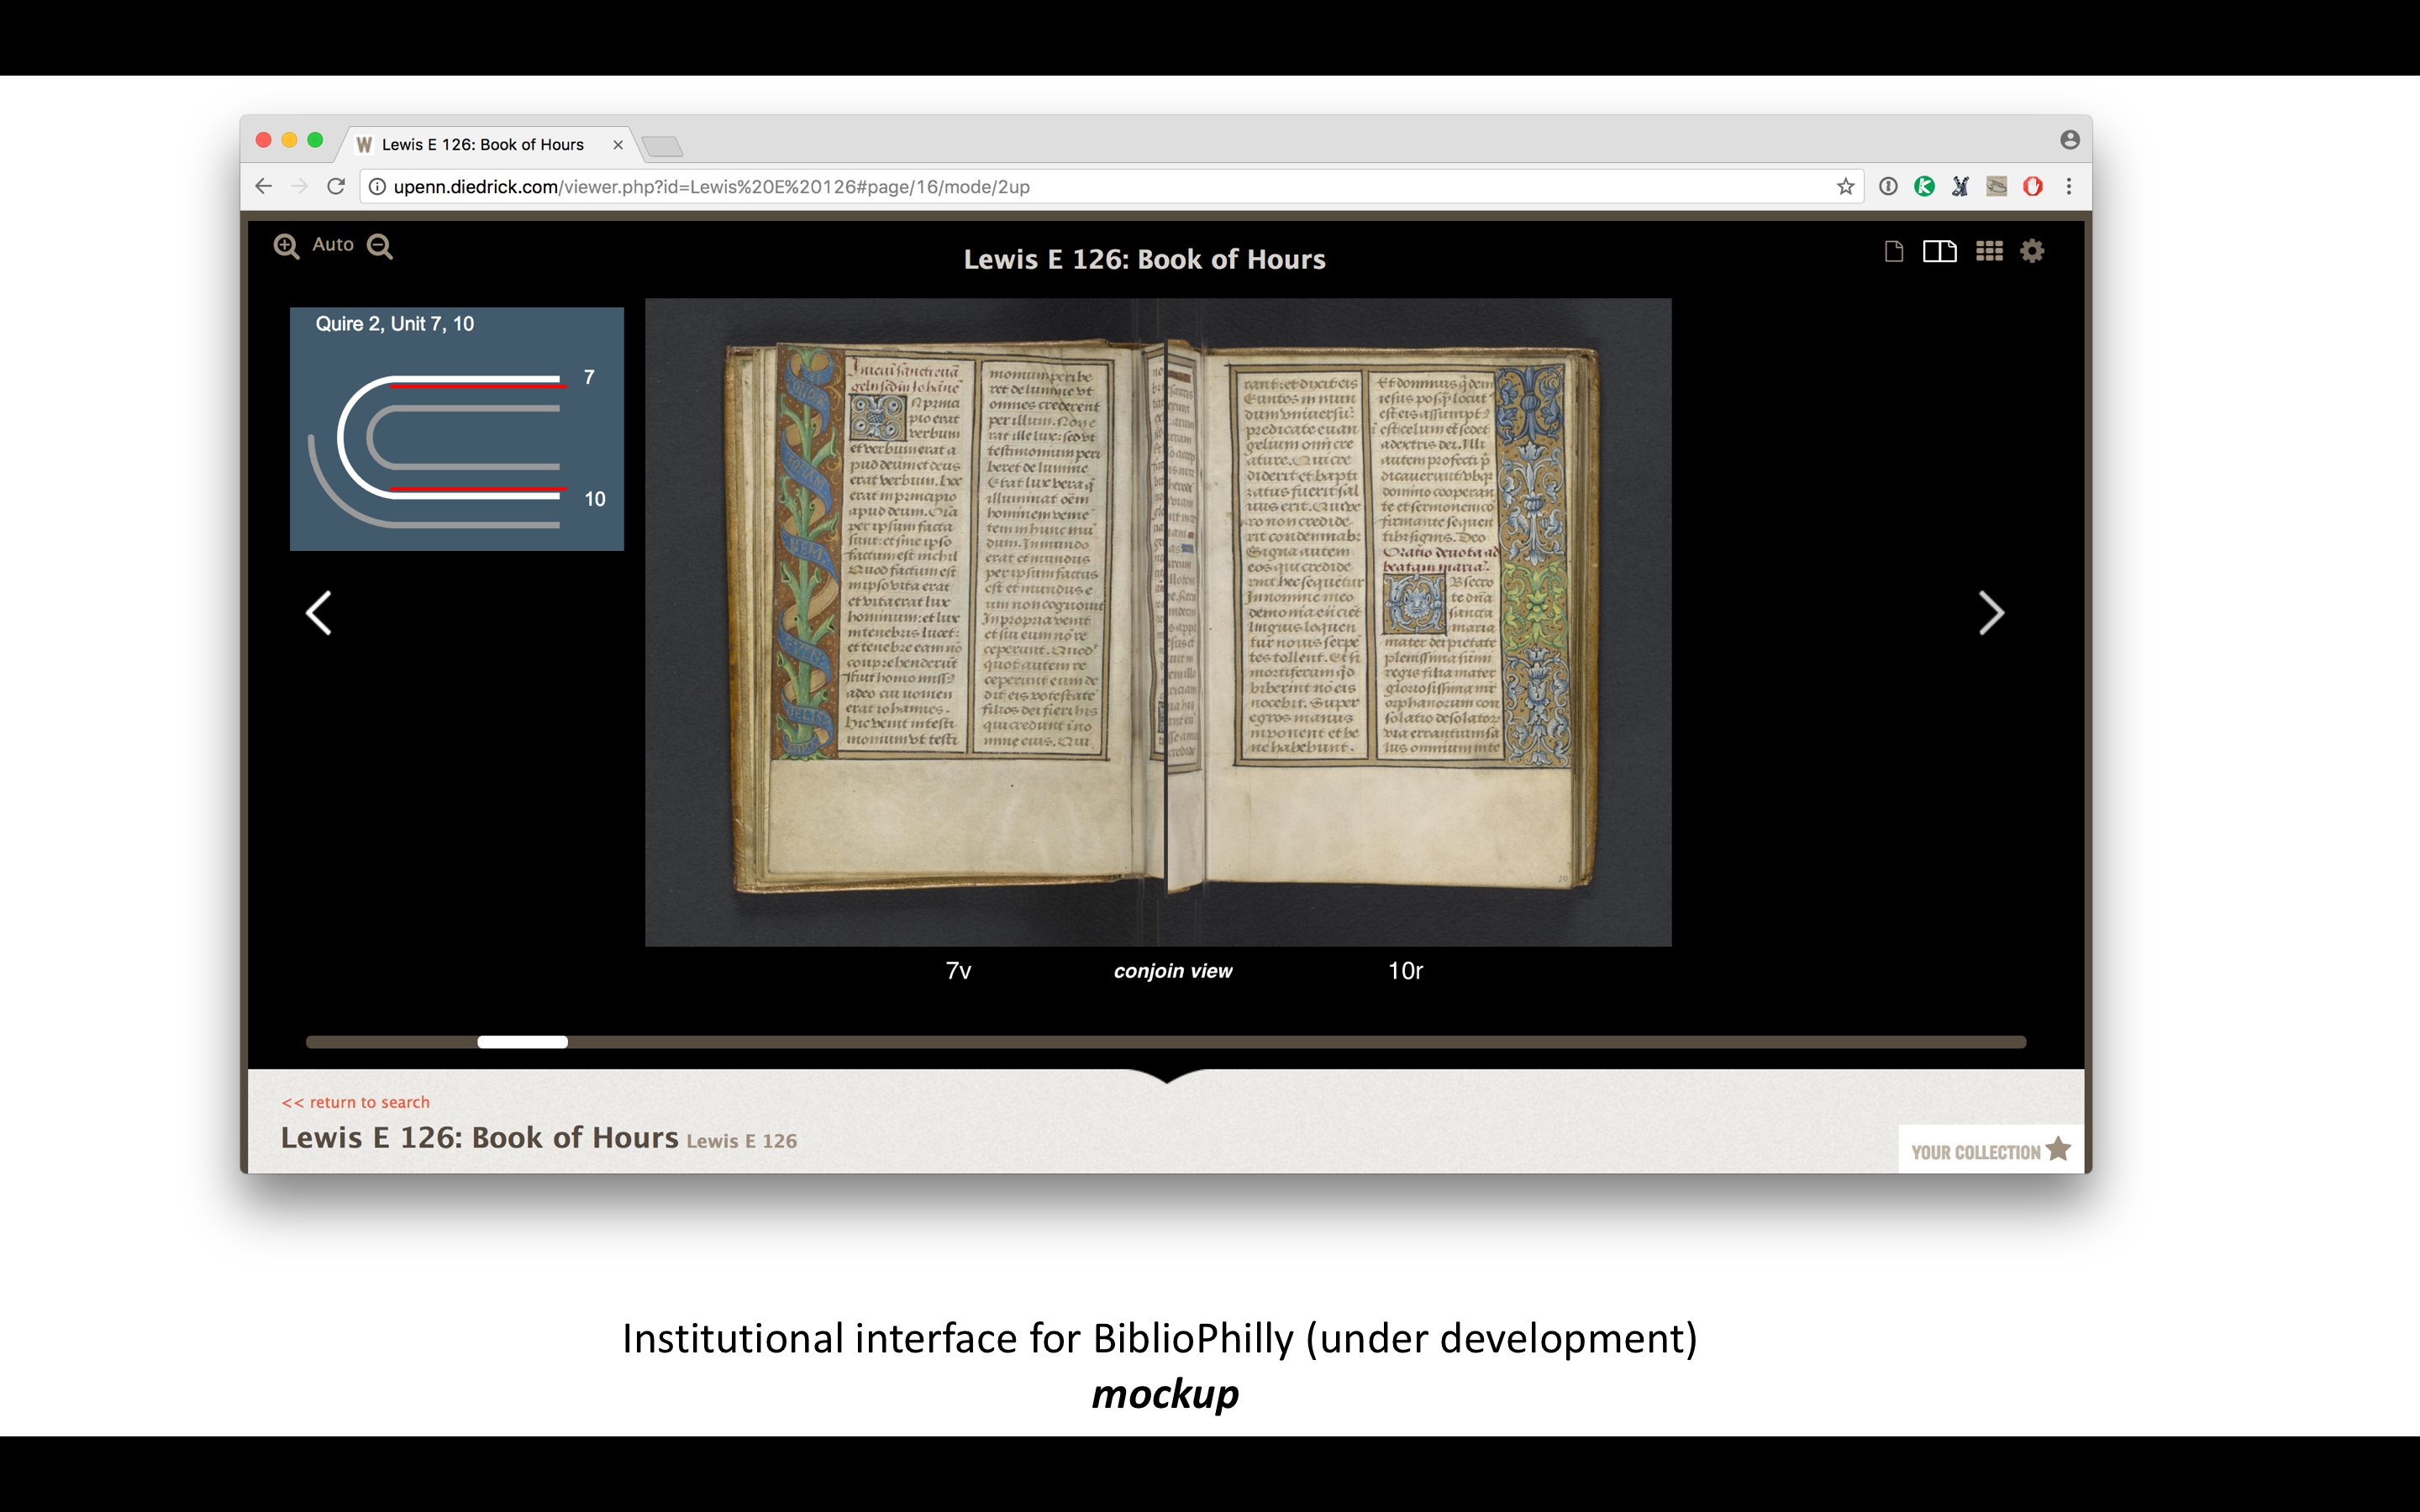Zoom out with the magnifier minus icon
The height and width of the screenshot is (1512, 2420).
(380, 246)
